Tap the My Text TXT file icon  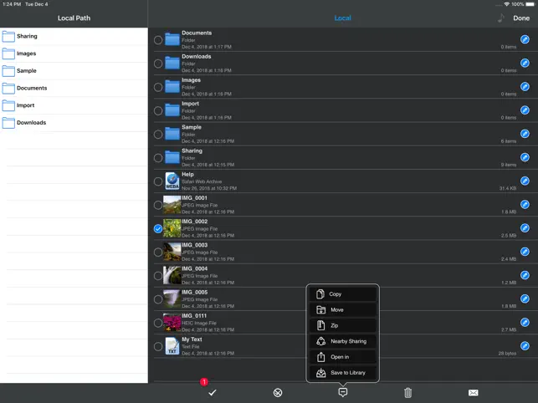(172, 346)
